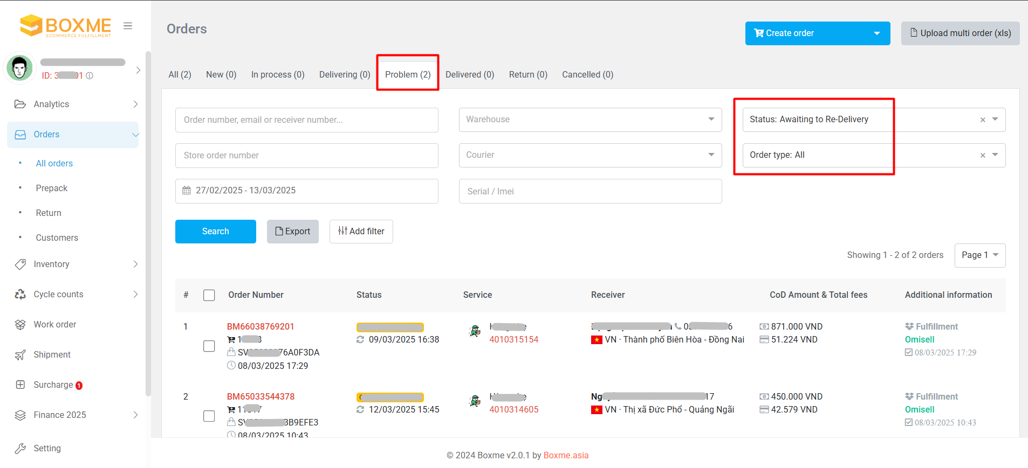The height and width of the screenshot is (468, 1028).
Task: Toggle the select-all checkbox in the table header
Action: 209,295
